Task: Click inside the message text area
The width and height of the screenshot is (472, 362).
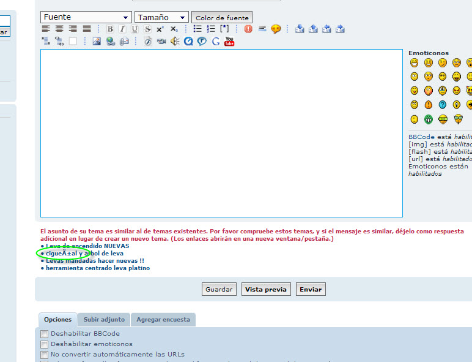Action: click(221, 133)
